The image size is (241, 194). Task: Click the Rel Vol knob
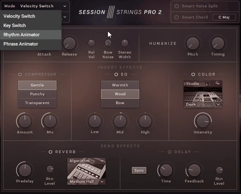pos(91,43)
